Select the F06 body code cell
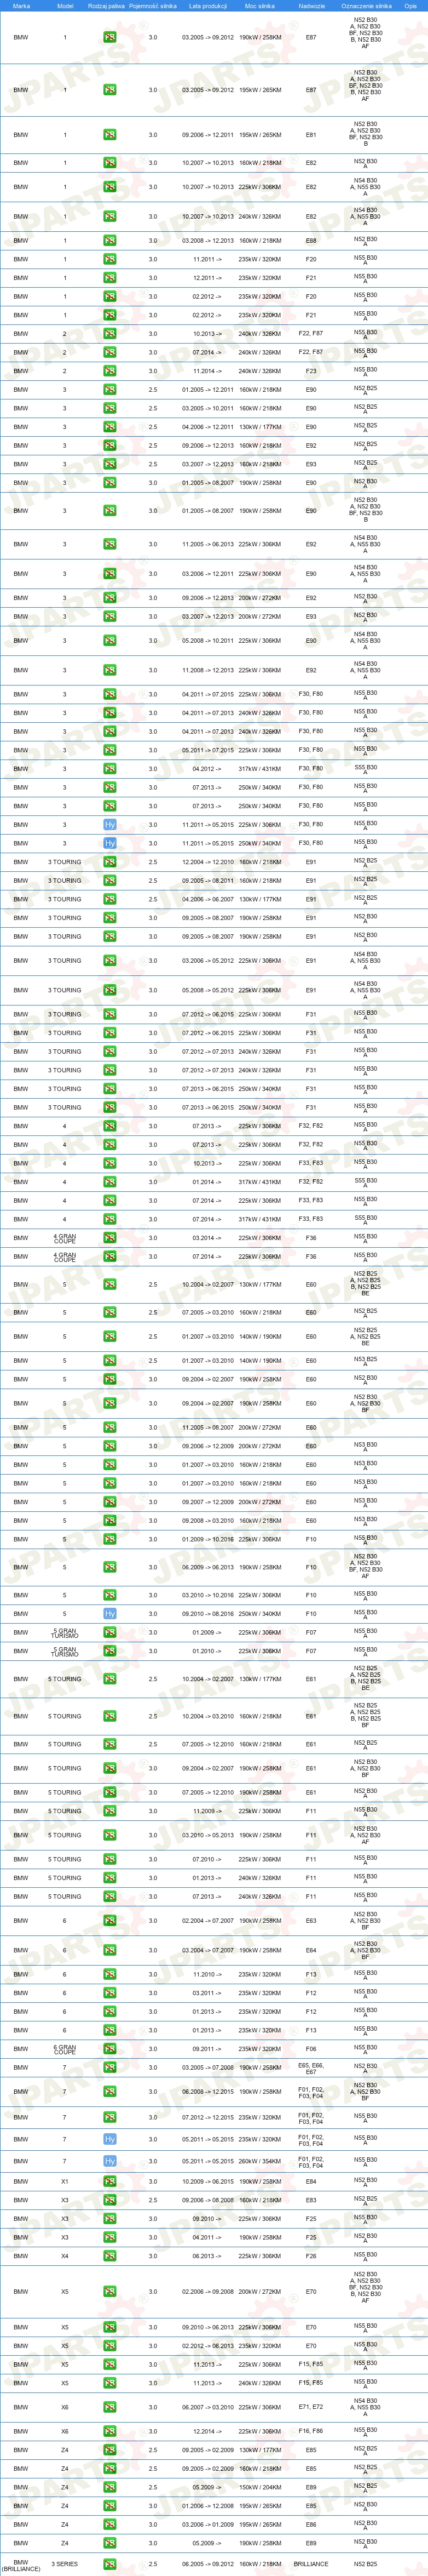The width and height of the screenshot is (428, 2576). [311, 2049]
